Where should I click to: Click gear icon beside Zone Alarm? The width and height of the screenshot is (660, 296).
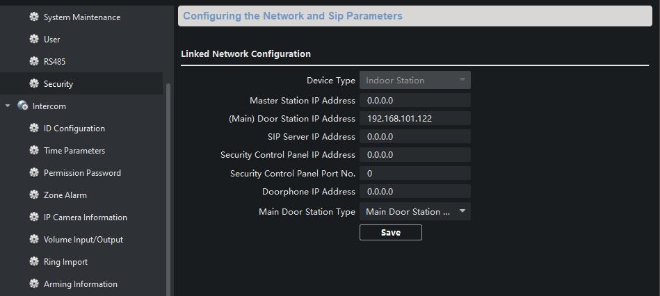click(33, 195)
